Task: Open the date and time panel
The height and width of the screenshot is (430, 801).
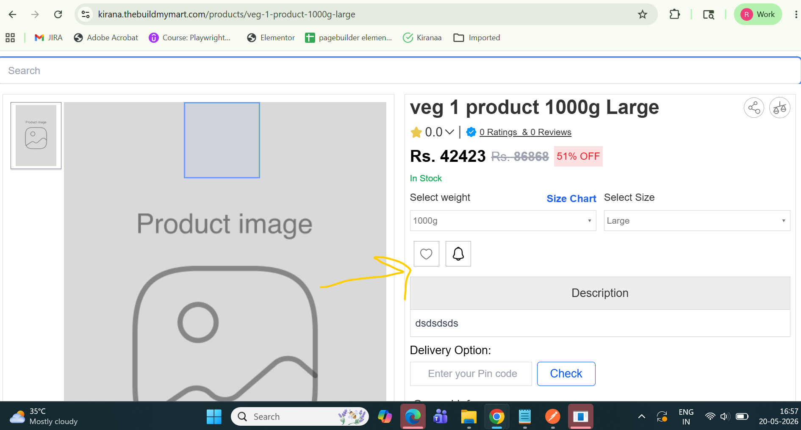Action: (779, 417)
